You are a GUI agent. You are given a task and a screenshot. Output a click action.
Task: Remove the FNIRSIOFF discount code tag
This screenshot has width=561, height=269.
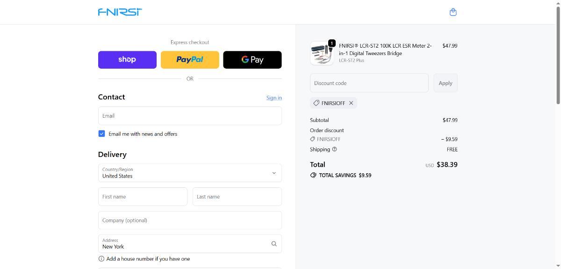tap(351, 103)
